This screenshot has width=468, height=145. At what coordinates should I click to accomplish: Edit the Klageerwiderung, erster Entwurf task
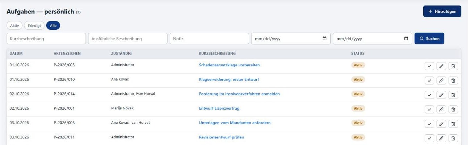pyautogui.click(x=441, y=80)
